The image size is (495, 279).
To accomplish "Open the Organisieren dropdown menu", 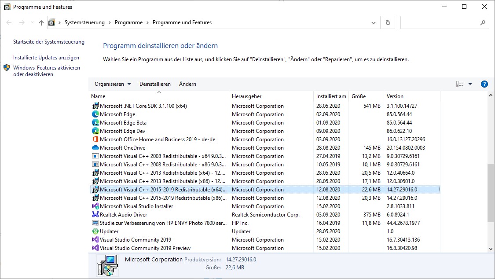I will (112, 84).
